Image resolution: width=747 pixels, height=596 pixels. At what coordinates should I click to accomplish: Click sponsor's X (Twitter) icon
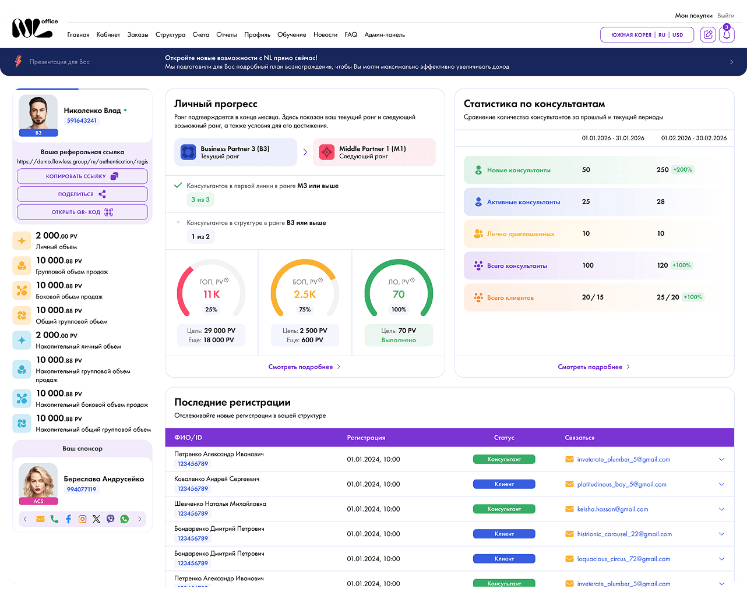(96, 519)
